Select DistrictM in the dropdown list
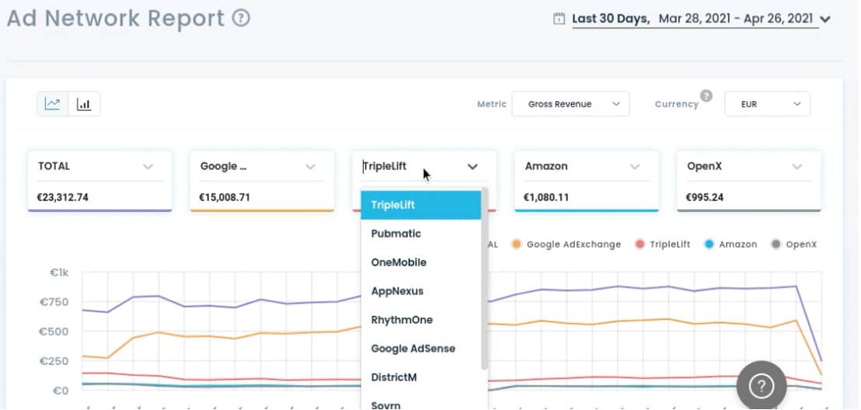 pos(420,377)
